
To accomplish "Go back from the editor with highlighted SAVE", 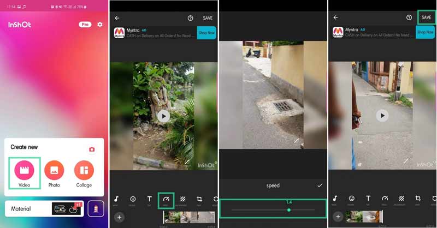I will (336, 17).
